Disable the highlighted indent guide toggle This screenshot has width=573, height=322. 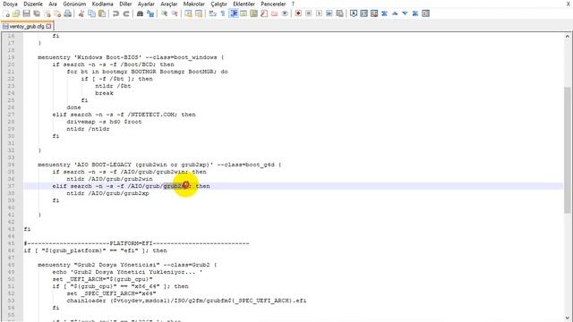(234, 13)
